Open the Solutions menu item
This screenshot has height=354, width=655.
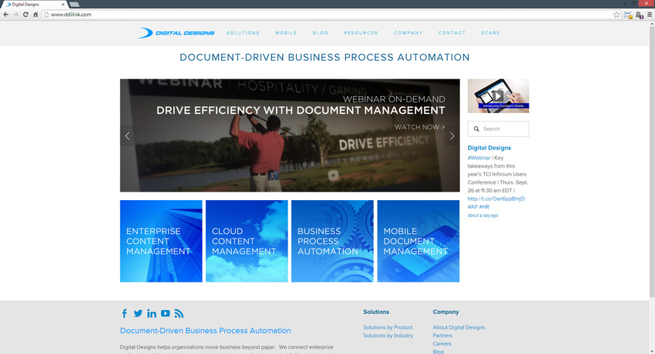coord(243,33)
